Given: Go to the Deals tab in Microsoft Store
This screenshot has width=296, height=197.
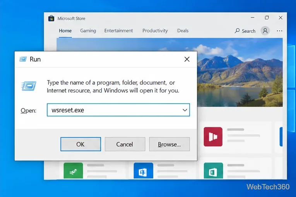Looking at the screenshot, I should (183, 31).
